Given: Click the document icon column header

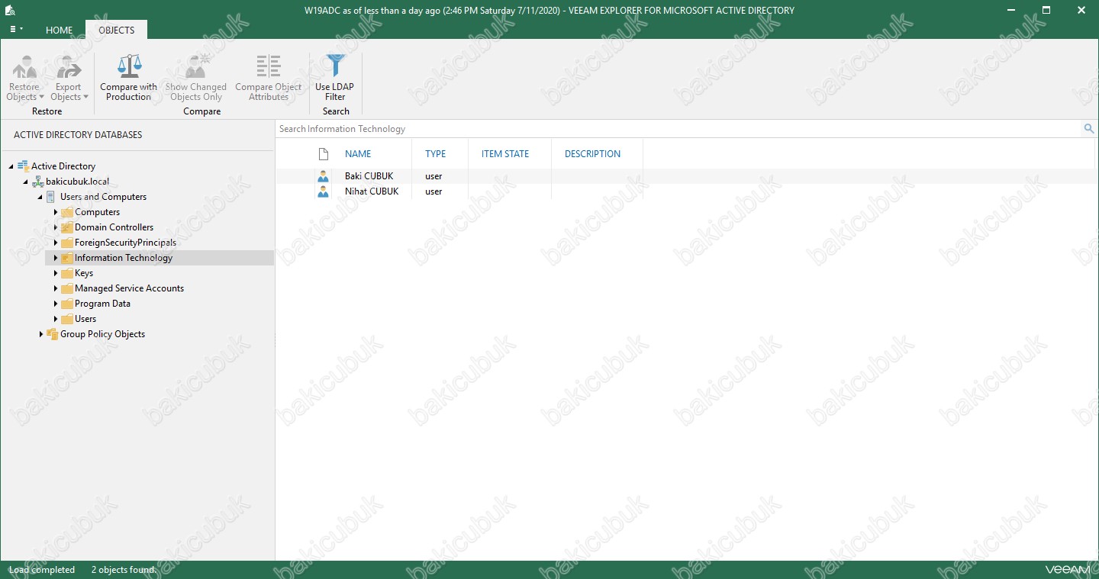Looking at the screenshot, I should pos(324,154).
